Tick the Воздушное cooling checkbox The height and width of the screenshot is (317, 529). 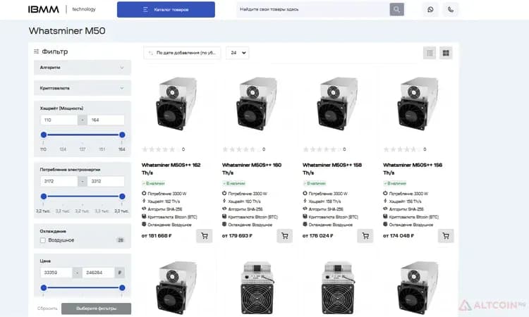[43, 240]
